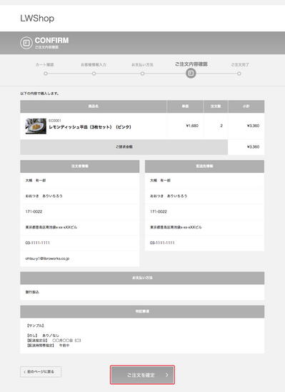Select the カート確認 step circle

click(46, 74)
